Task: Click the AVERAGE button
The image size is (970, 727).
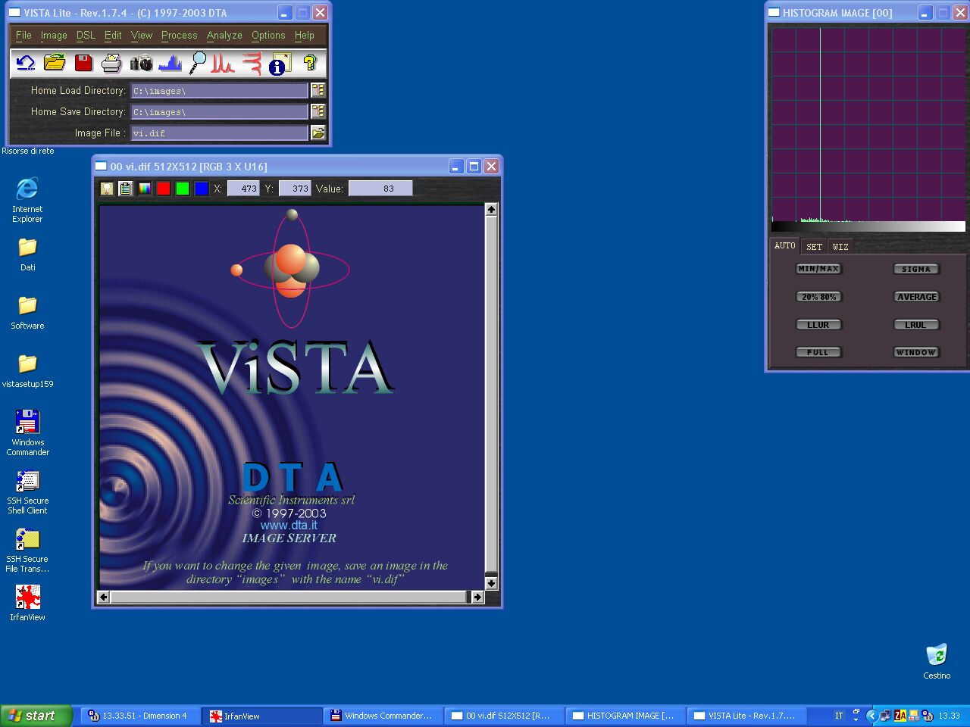Action: (x=916, y=297)
